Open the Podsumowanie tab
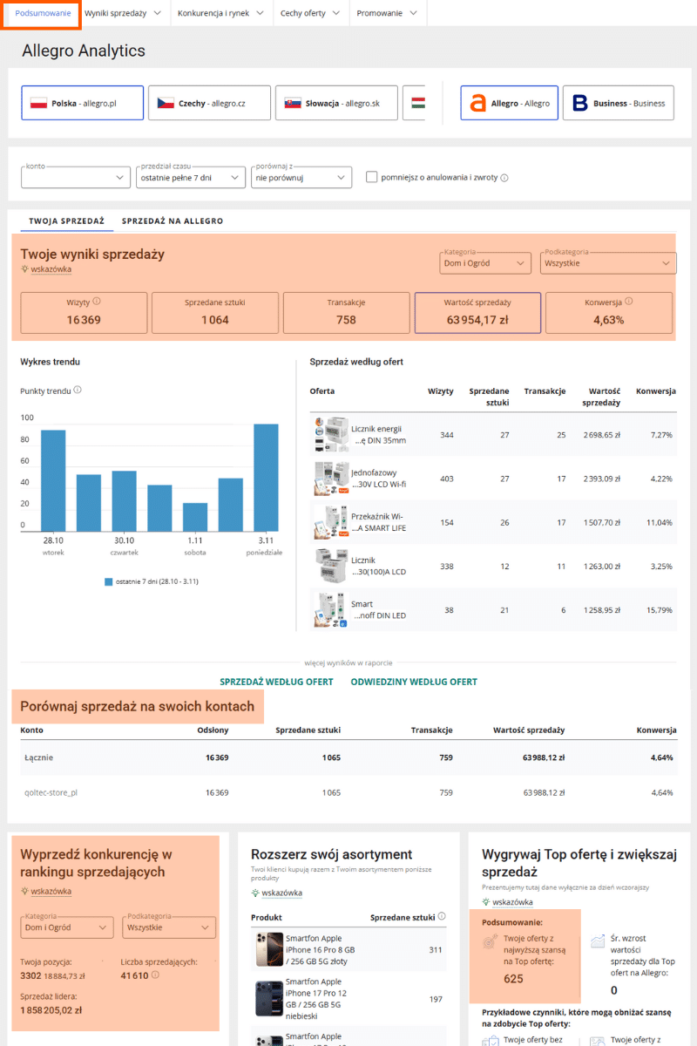Image resolution: width=697 pixels, height=1046 pixels. pos(43,14)
